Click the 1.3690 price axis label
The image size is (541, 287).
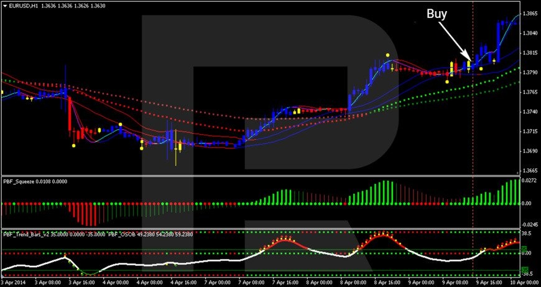tap(530, 151)
